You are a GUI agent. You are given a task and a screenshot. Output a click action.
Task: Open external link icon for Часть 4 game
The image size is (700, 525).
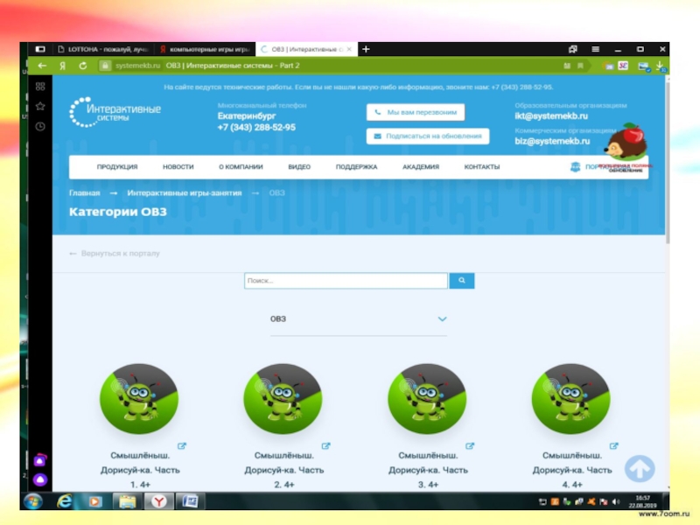pyautogui.click(x=614, y=446)
